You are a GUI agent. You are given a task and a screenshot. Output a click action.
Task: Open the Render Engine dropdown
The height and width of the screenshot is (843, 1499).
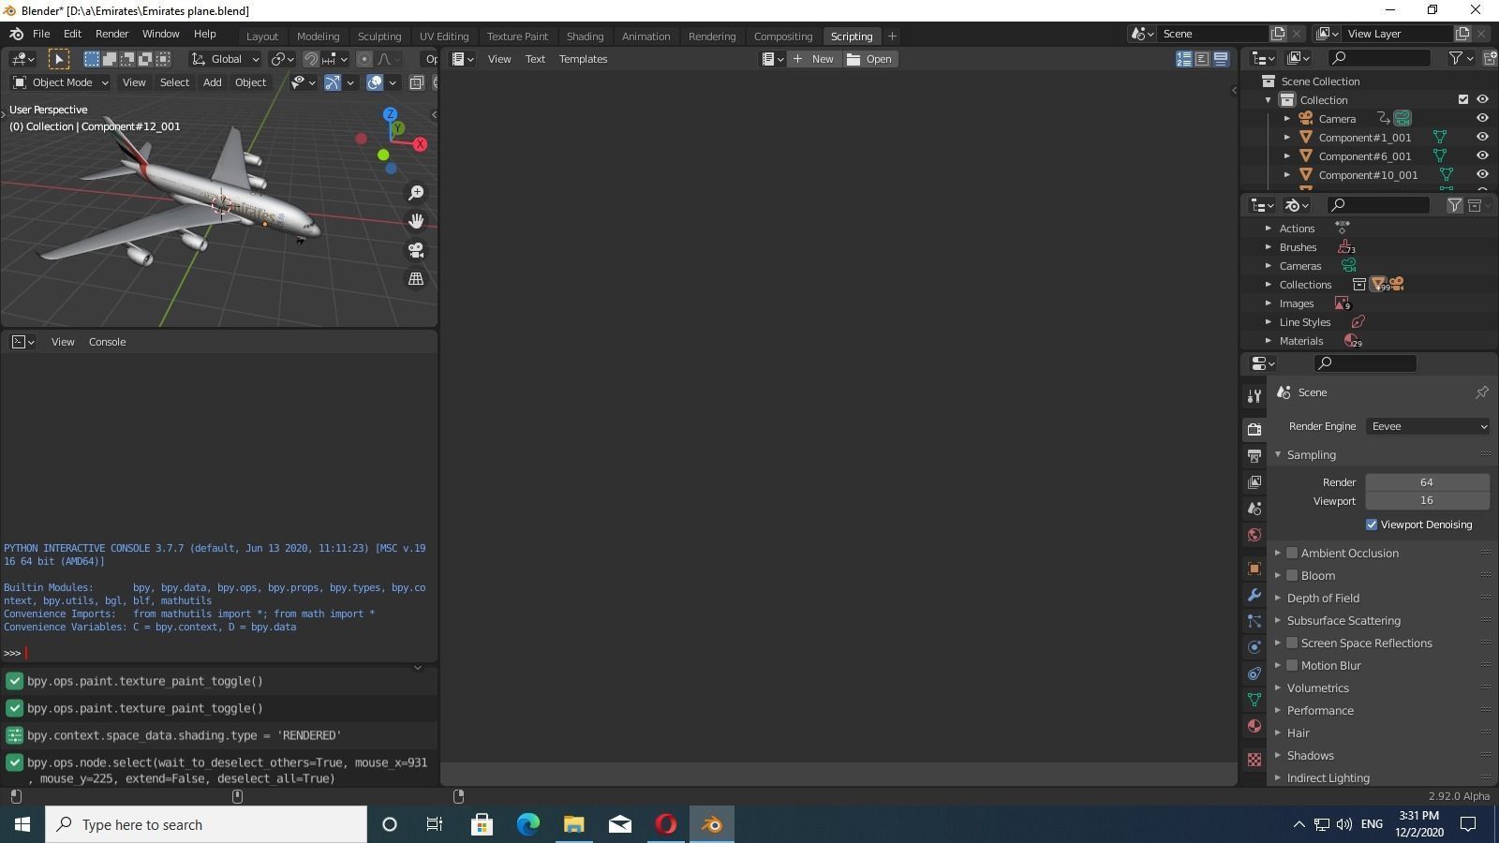click(x=1428, y=426)
